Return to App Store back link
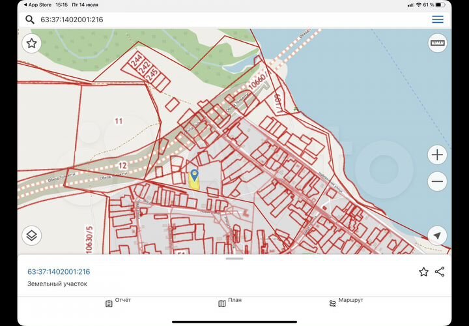469x326 pixels. [x=38, y=5]
